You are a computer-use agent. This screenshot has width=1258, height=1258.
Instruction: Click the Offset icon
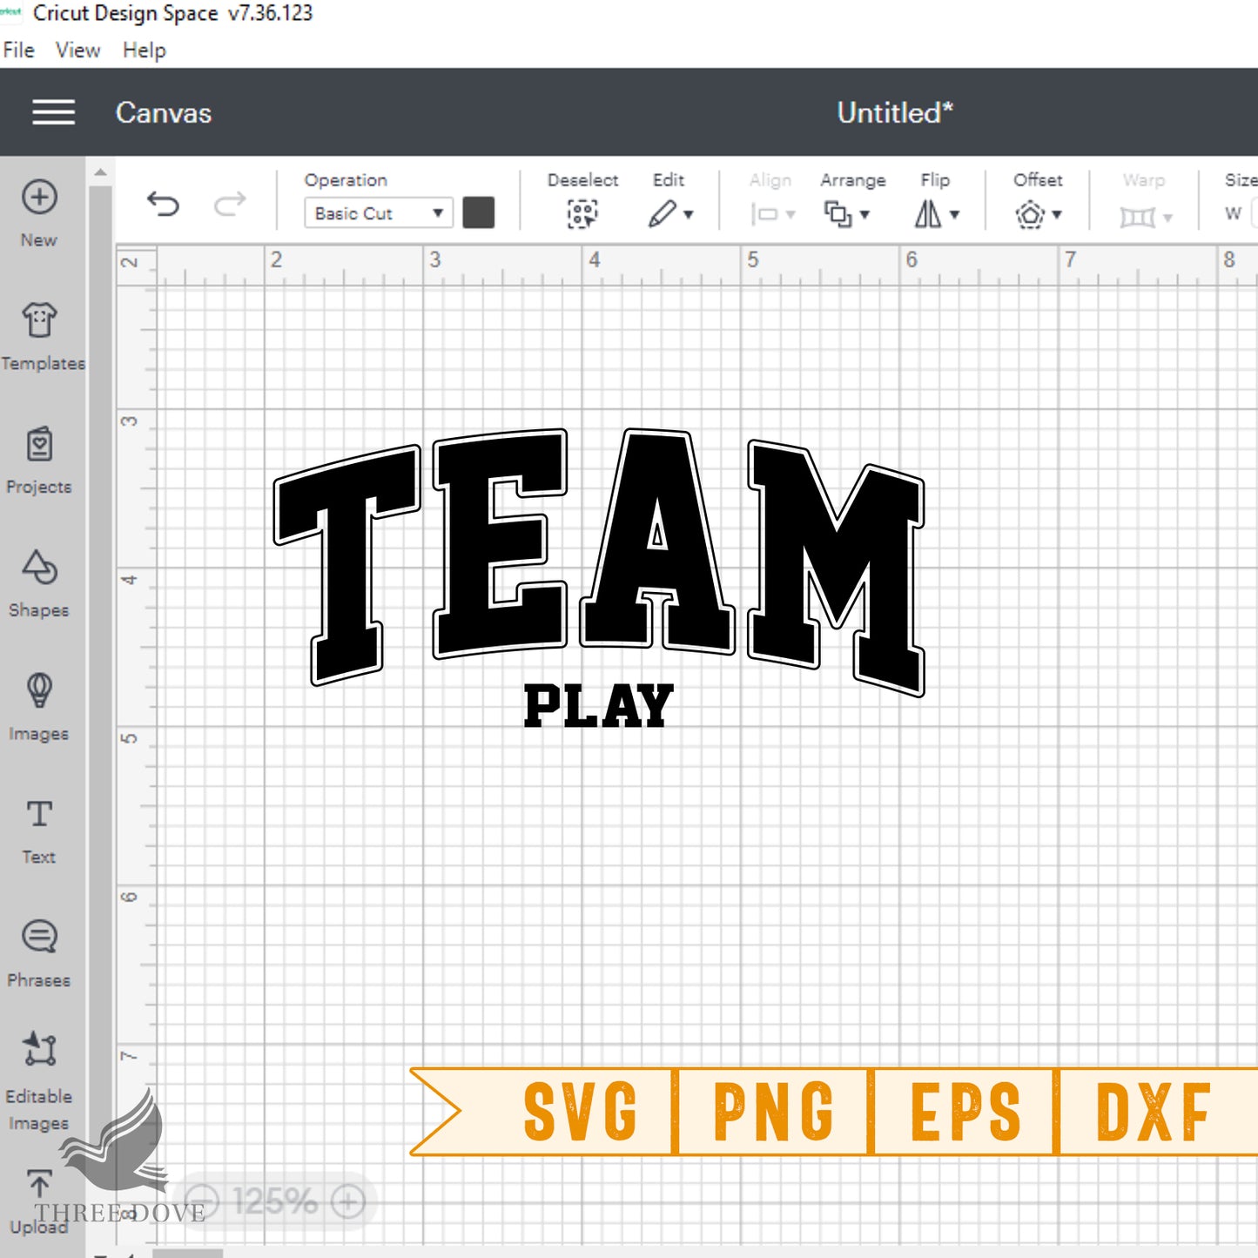(1030, 214)
